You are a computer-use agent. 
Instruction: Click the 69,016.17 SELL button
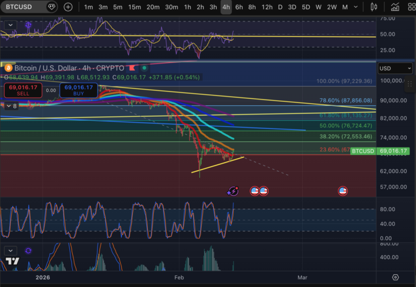click(23, 90)
